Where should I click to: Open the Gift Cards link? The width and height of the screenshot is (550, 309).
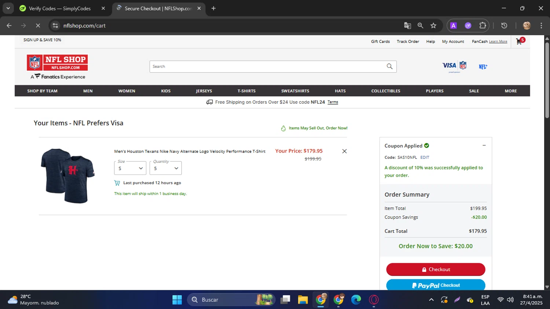pyautogui.click(x=380, y=41)
